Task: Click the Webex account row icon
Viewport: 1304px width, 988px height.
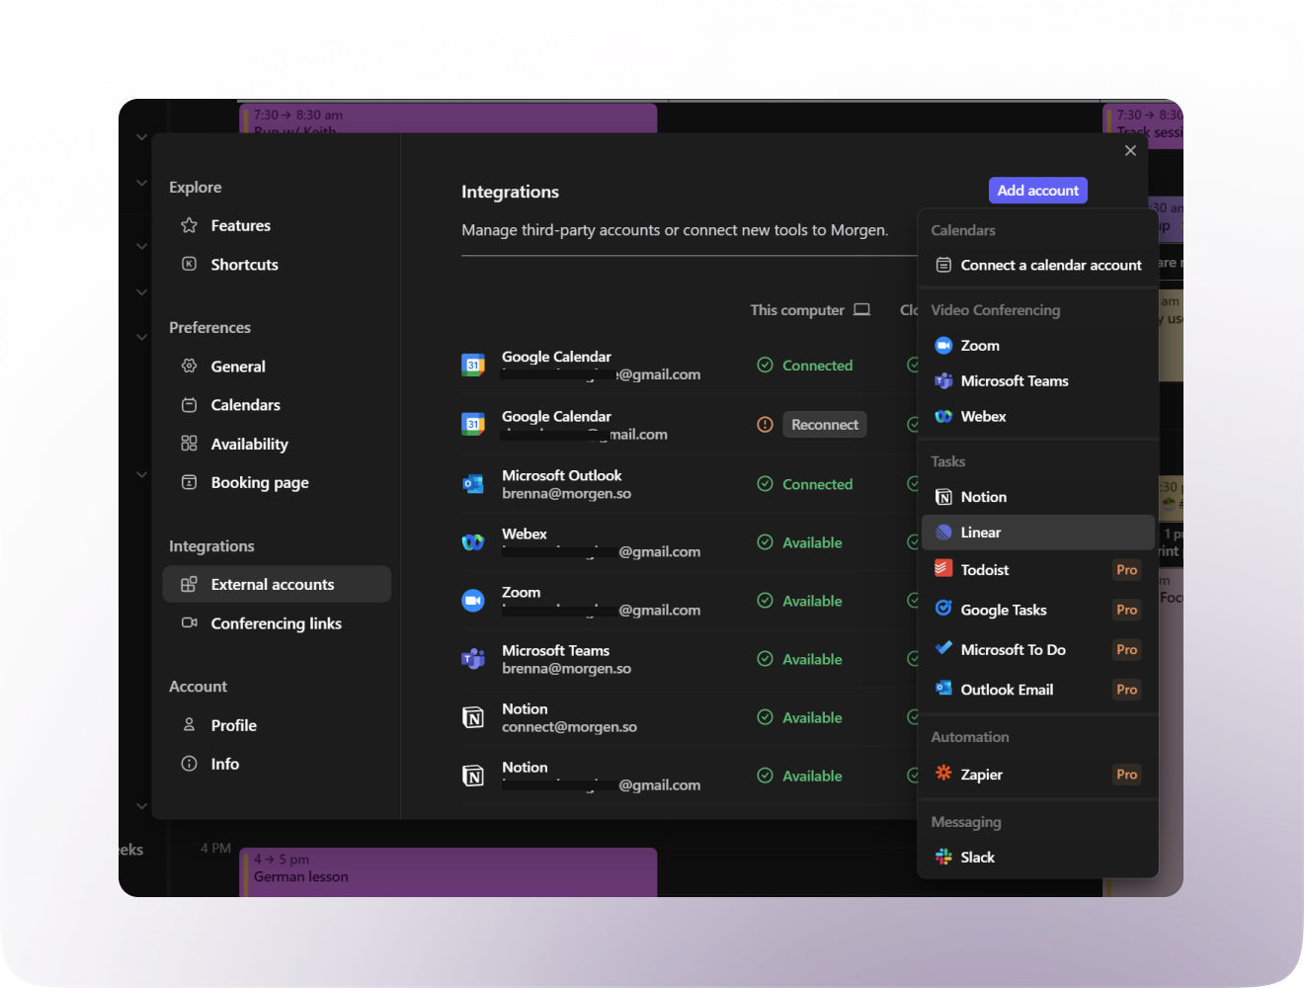Action: point(473,542)
